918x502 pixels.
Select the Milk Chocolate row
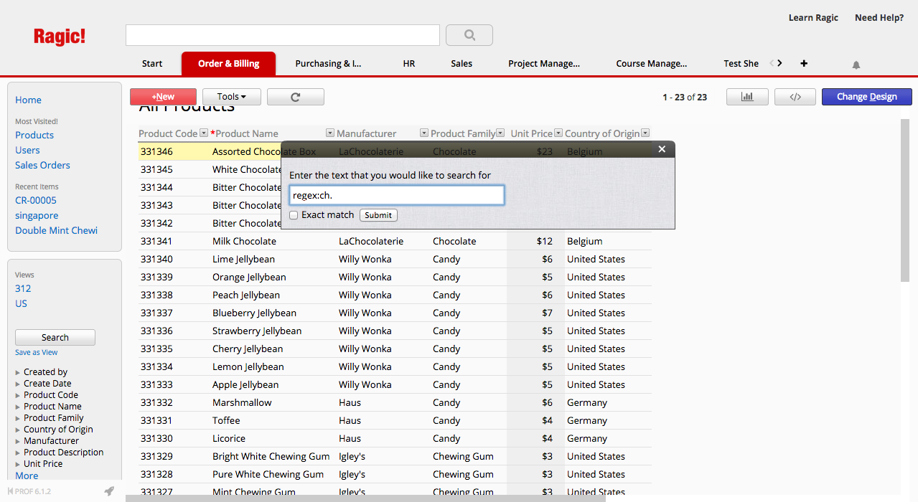pyautogui.click(x=395, y=241)
